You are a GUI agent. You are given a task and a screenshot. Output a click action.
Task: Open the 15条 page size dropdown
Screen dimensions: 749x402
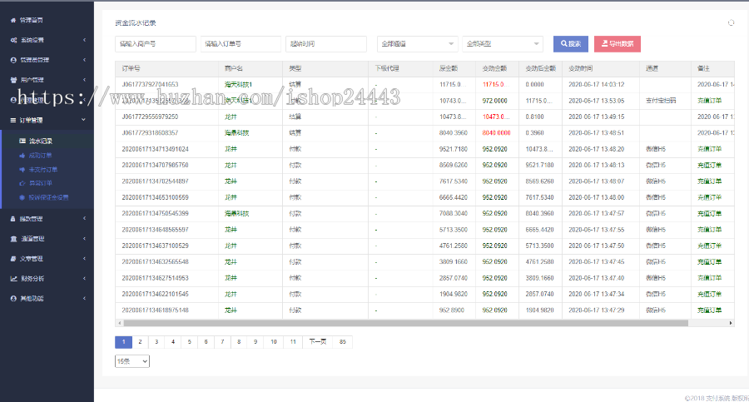coord(132,361)
